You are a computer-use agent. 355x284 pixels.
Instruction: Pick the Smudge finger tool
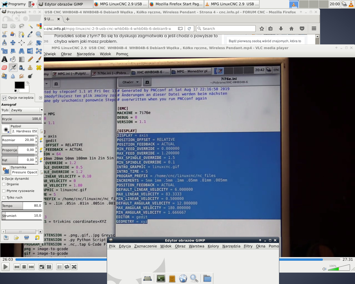[22, 76]
